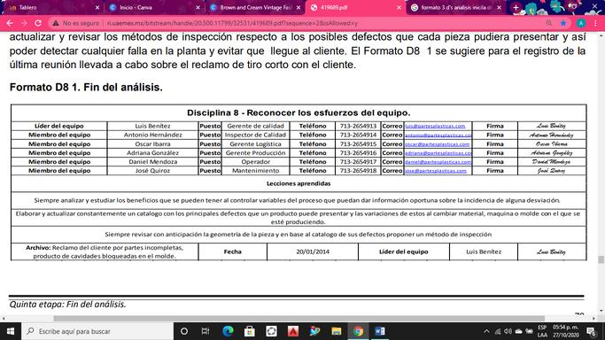The height and width of the screenshot is (340, 605).
Task: Open the zoom magnifier icon in address bar
Action: [x=549, y=23]
